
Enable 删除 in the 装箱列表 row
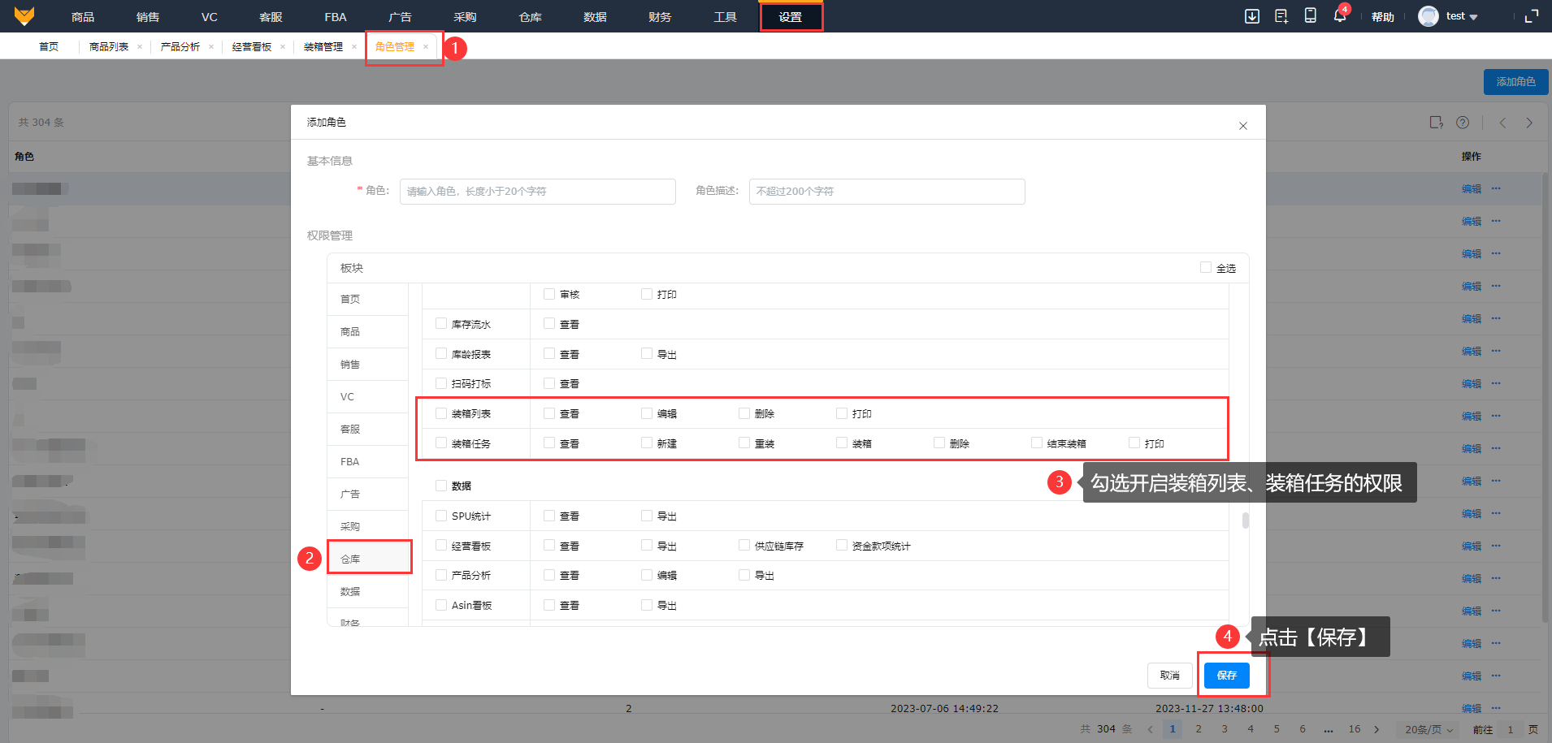click(744, 413)
